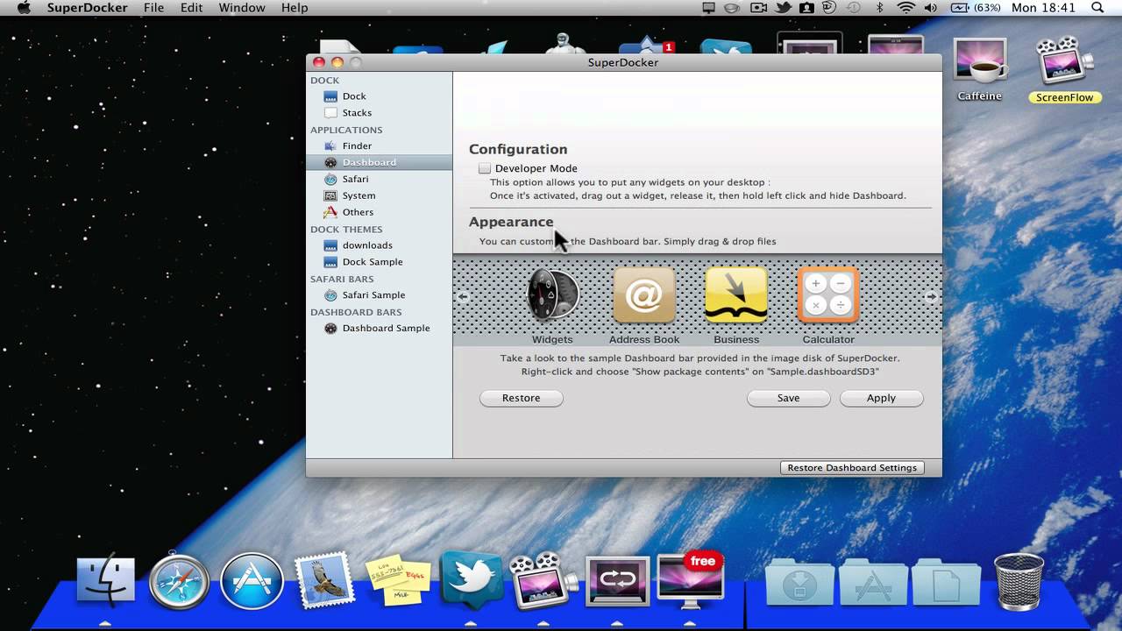Open the Apple menu
Image resolution: width=1122 pixels, height=631 pixels.
(x=24, y=8)
